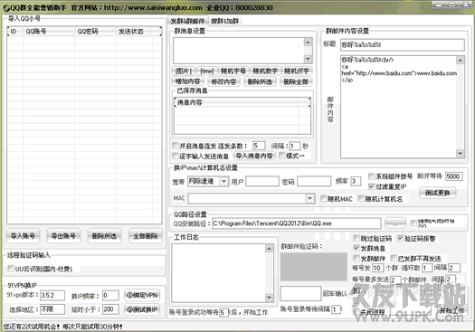Click the ID column header
The height and width of the screenshot is (332, 475).
click(x=15, y=32)
